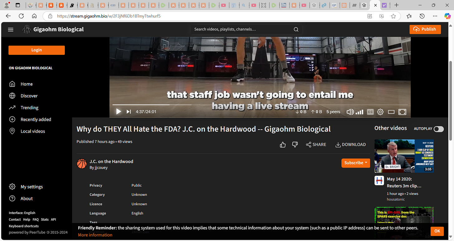Toggle closed captions CC button
This screenshot has width=454, height=241.
point(370,112)
